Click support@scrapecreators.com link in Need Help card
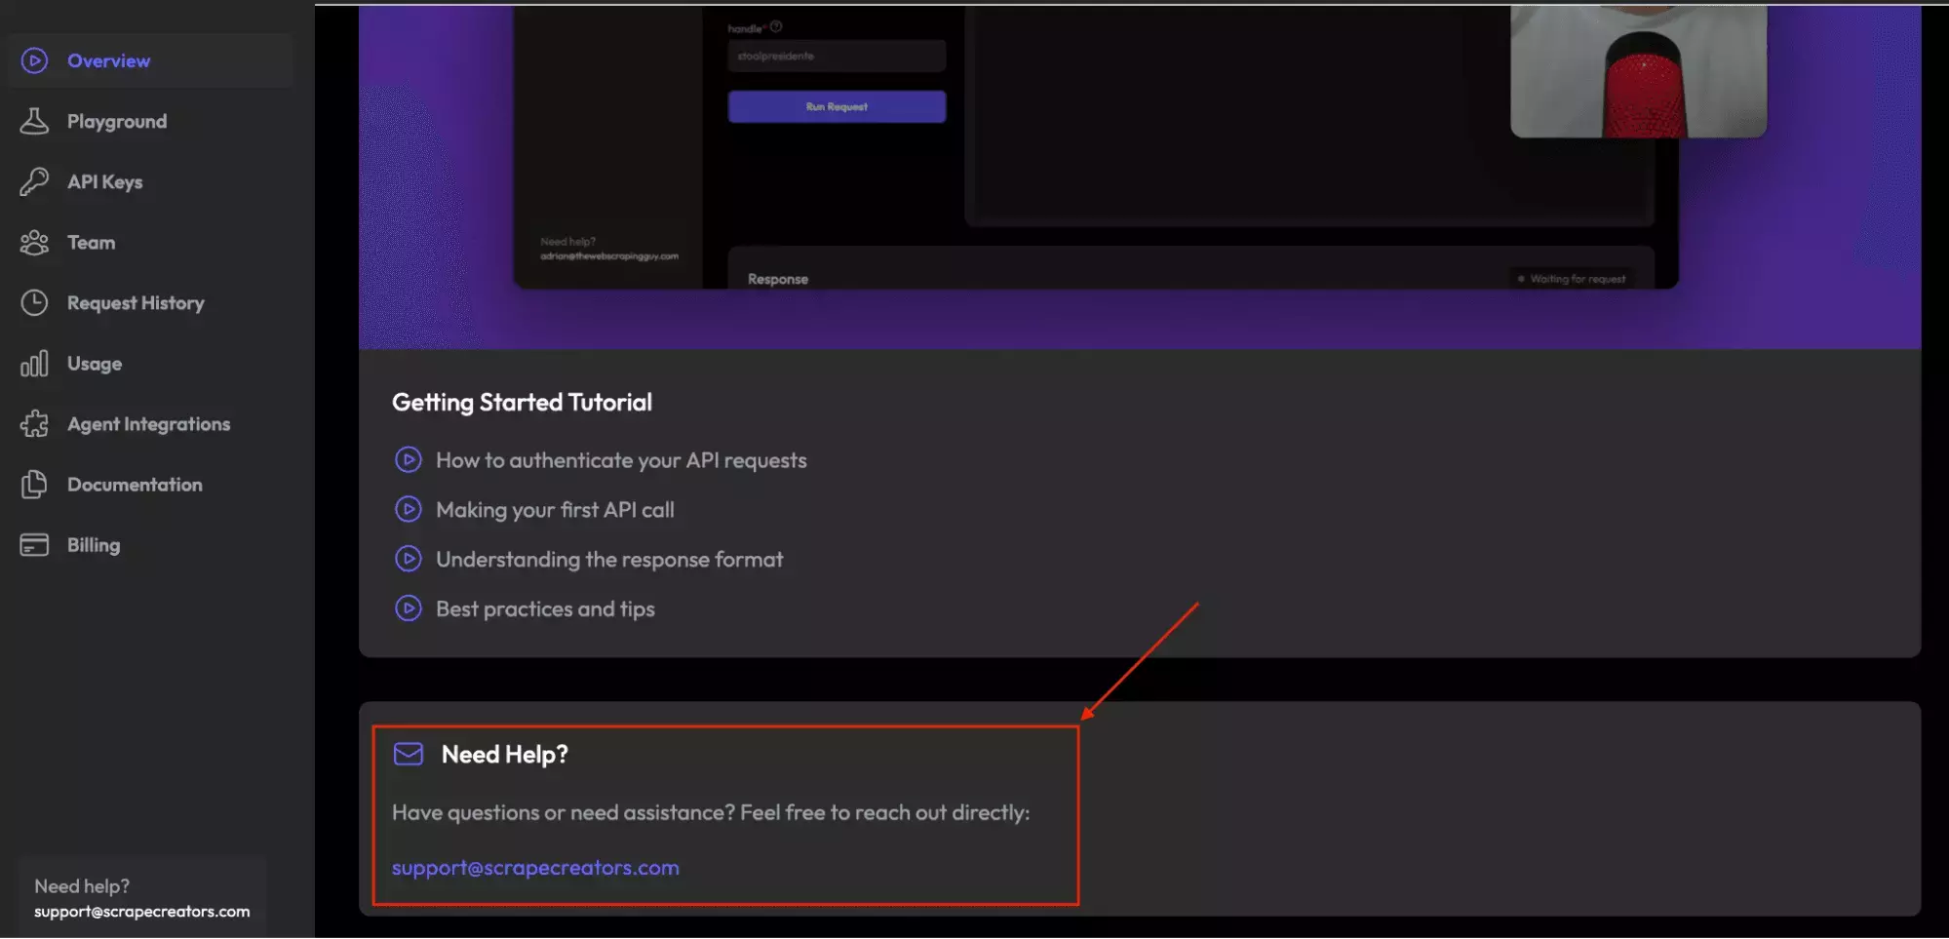Viewport: 1949px width, 939px height. 535,868
